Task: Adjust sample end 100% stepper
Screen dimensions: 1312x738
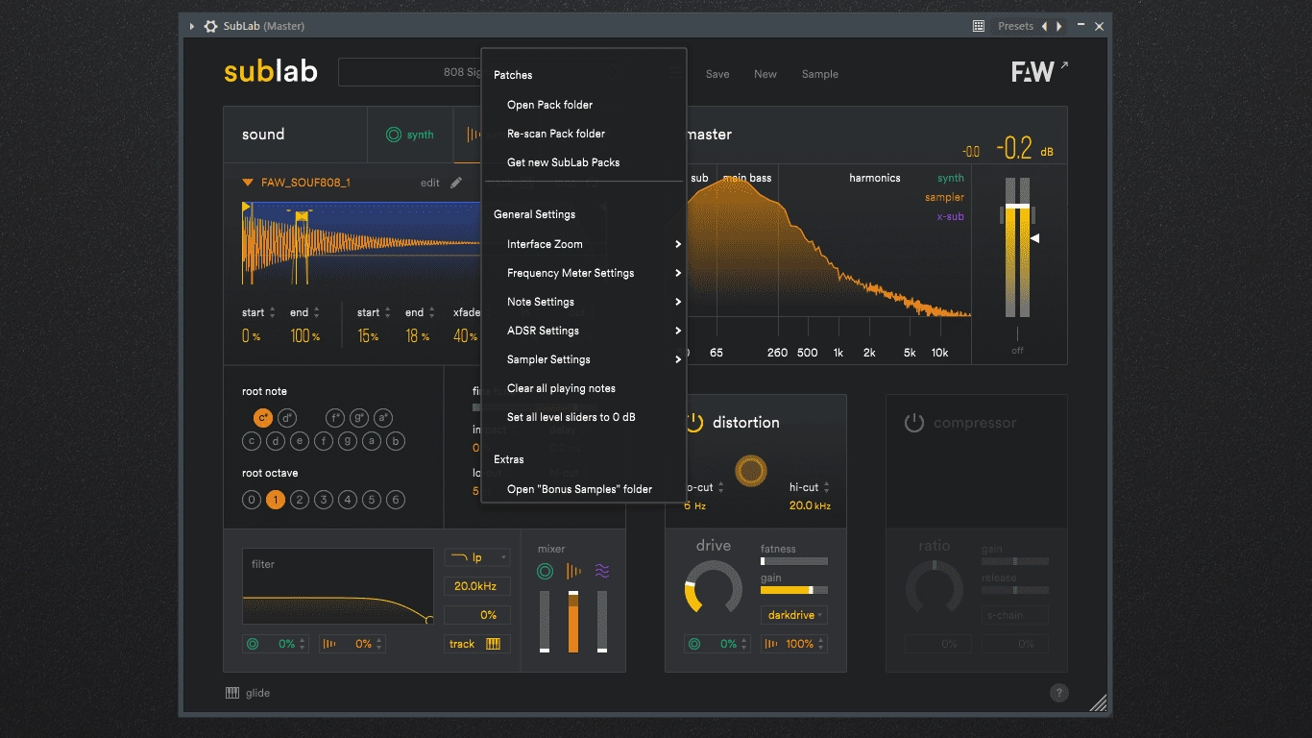Action: [x=316, y=312]
